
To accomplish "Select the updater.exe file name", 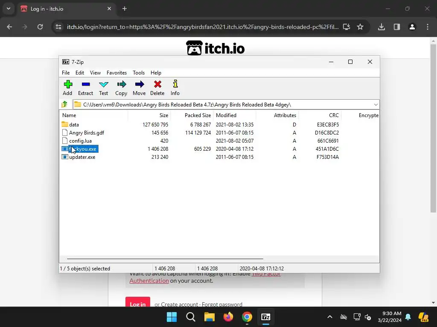I will pos(82,157).
